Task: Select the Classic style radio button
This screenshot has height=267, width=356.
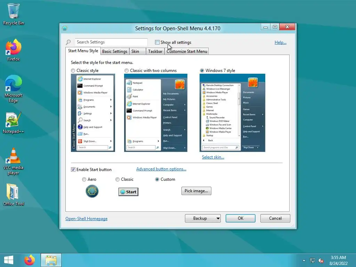Action: [73, 71]
